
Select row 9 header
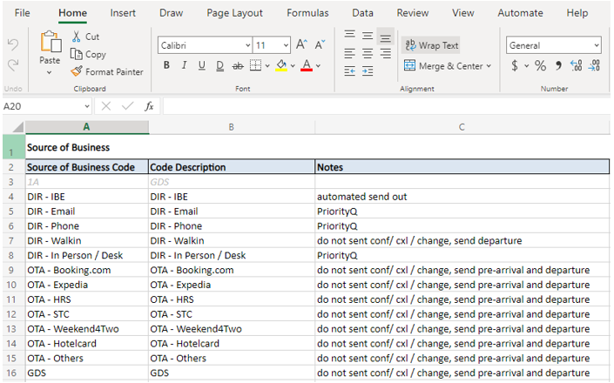pos(11,270)
